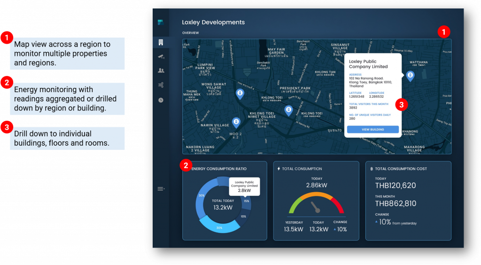Click today's cost THB120,620

(x=396, y=186)
